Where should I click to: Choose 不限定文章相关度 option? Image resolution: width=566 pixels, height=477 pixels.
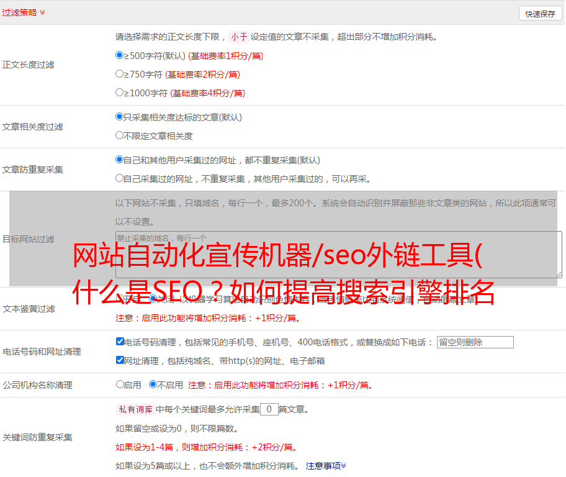click(120, 135)
